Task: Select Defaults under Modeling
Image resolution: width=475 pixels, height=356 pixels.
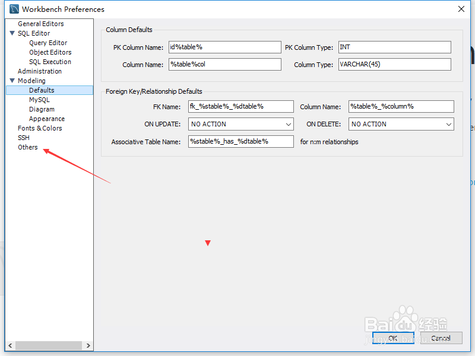Action: coord(50,90)
